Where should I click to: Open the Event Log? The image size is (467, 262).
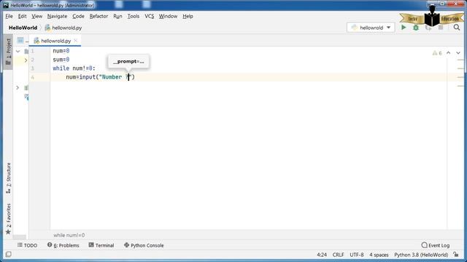pos(436,245)
